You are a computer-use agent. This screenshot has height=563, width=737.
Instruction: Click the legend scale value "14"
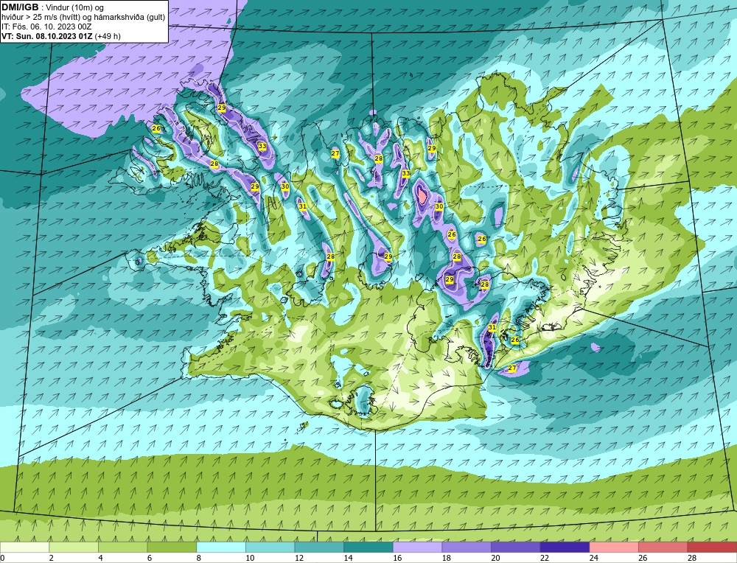[348, 559]
